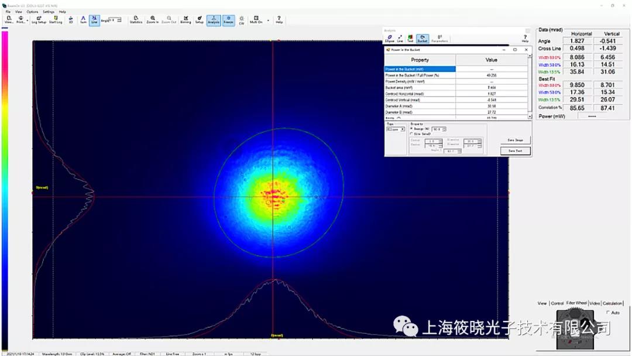Open the Statistics tool in toolbar
Screen dimensions: 632x356
[x=136, y=20]
